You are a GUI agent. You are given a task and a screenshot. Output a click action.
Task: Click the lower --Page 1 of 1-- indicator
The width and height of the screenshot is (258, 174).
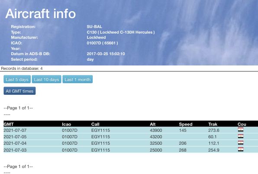pos(18,167)
